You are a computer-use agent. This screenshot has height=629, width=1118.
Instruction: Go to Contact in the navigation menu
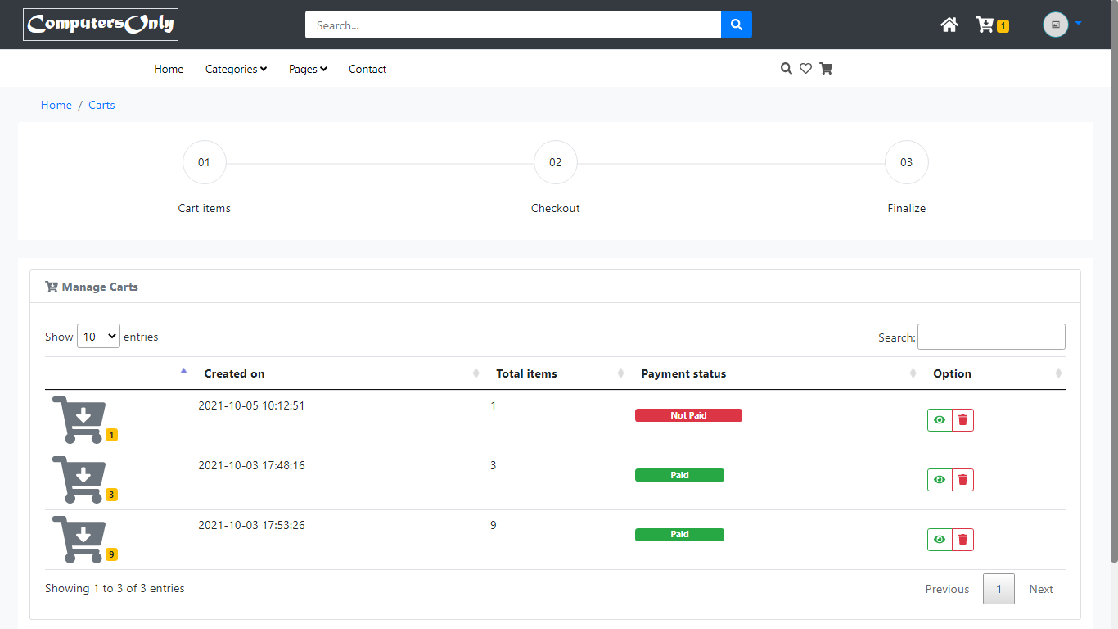click(x=367, y=69)
